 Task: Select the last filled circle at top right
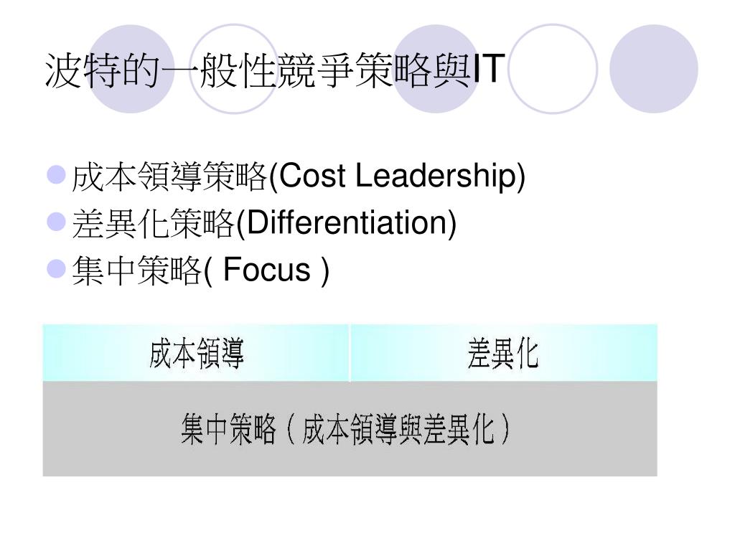(x=654, y=69)
